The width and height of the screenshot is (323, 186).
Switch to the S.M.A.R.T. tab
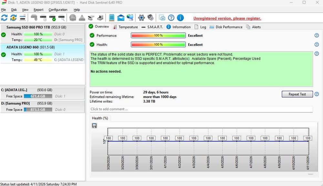pyautogui.click(x=152, y=27)
